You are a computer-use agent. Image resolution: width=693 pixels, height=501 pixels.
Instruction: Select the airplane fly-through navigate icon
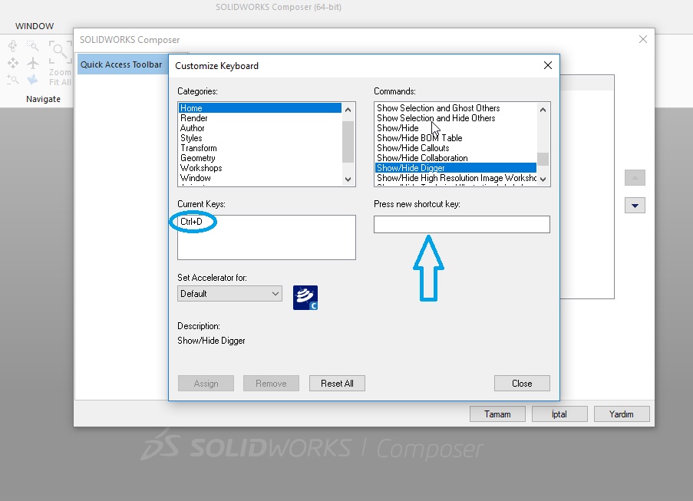pyautogui.click(x=33, y=63)
